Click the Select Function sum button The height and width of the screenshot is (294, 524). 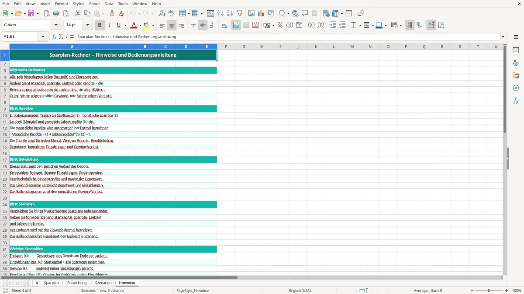click(x=61, y=37)
